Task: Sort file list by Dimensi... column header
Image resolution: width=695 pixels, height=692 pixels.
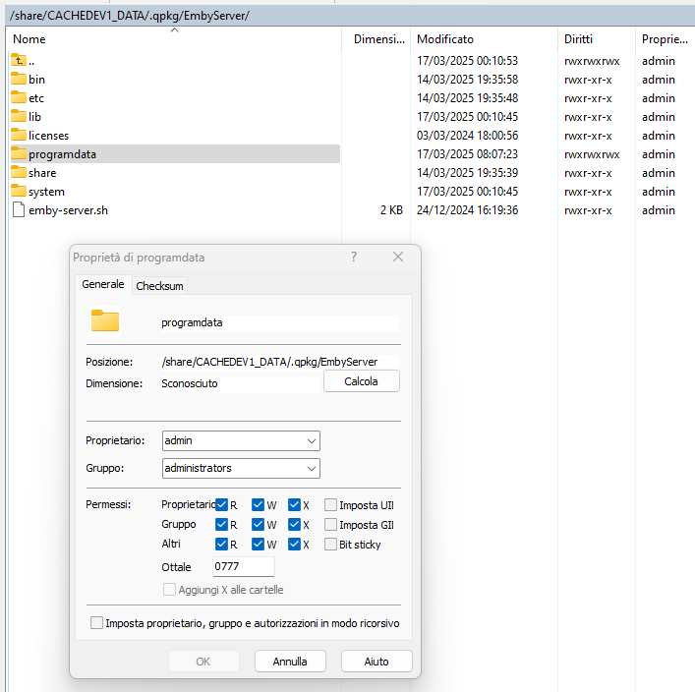Action: click(x=379, y=39)
